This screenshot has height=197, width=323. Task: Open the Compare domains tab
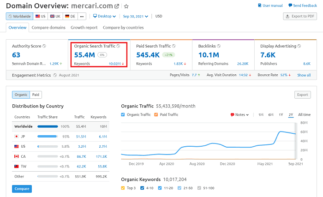coord(48,28)
